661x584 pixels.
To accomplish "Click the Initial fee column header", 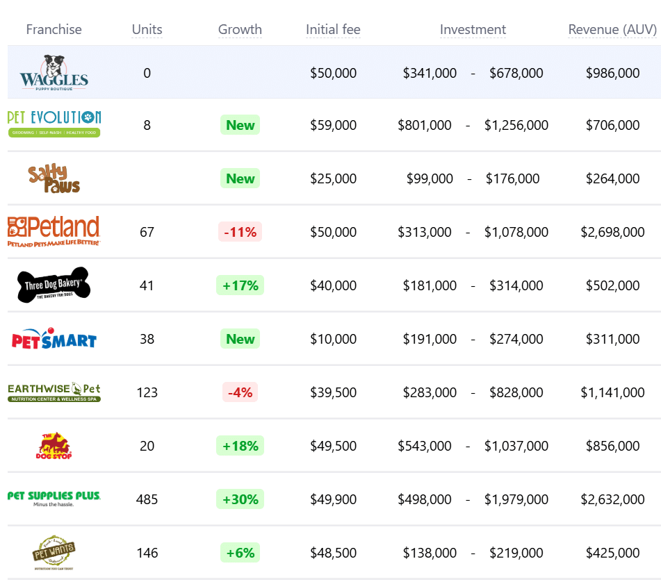I will point(333,29).
